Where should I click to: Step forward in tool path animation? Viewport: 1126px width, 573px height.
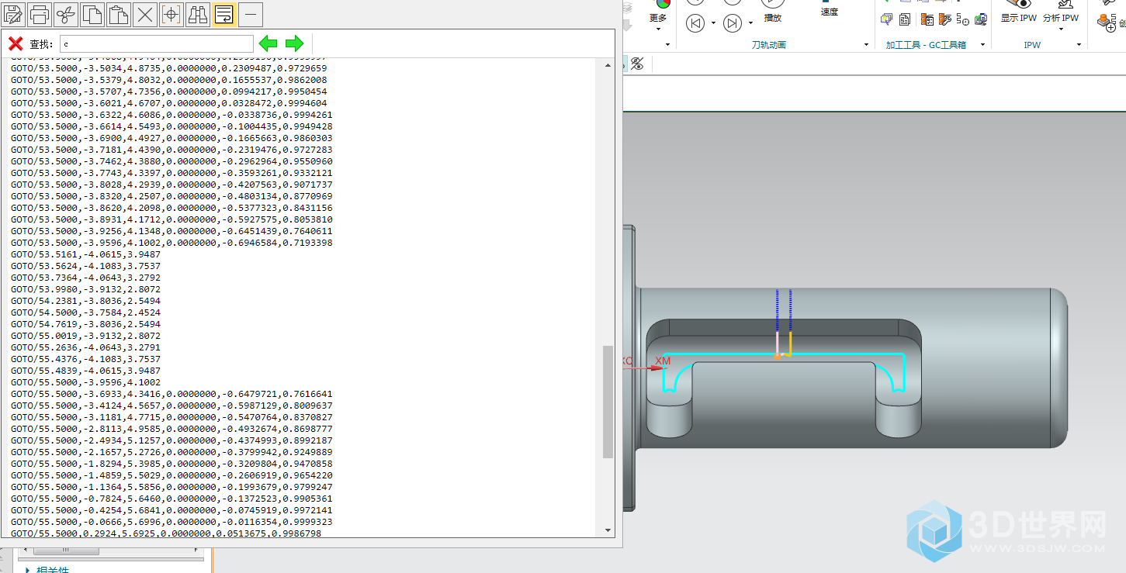[x=733, y=23]
